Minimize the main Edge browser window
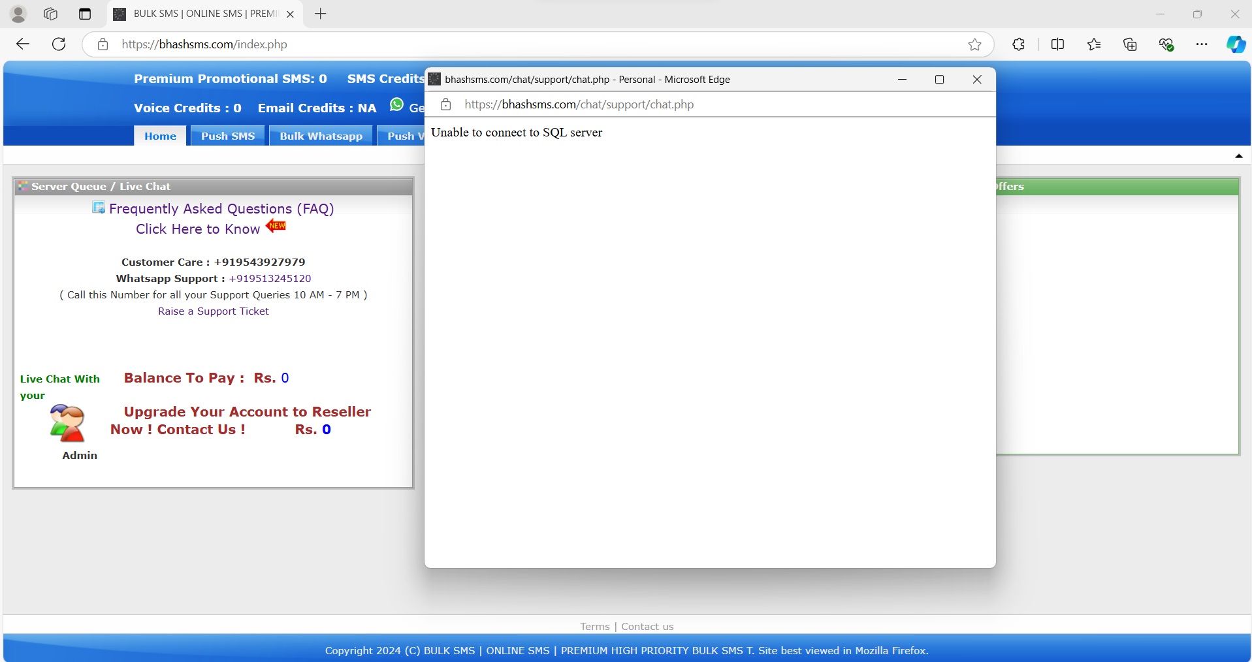The width and height of the screenshot is (1252, 662). (1160, 14)
